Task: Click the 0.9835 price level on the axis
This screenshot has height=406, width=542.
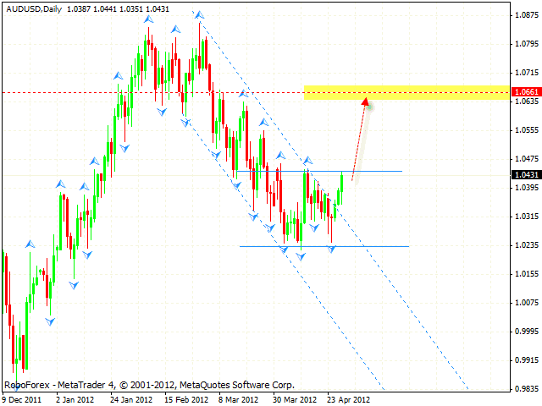Action: 526,390
